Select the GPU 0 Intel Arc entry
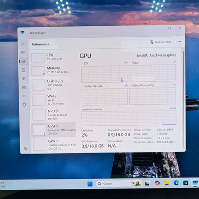 coord(53,130)
